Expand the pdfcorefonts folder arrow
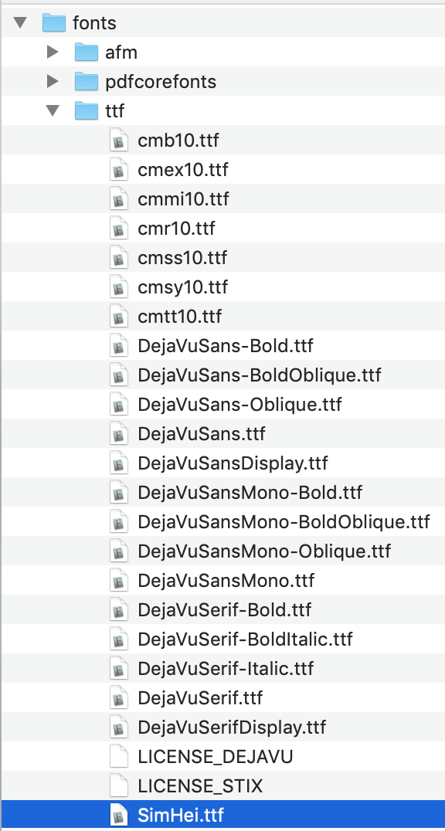445x831 pixels. (x=53, y=81)
